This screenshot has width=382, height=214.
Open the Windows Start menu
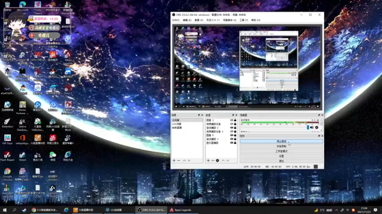[x=5, y=210]
